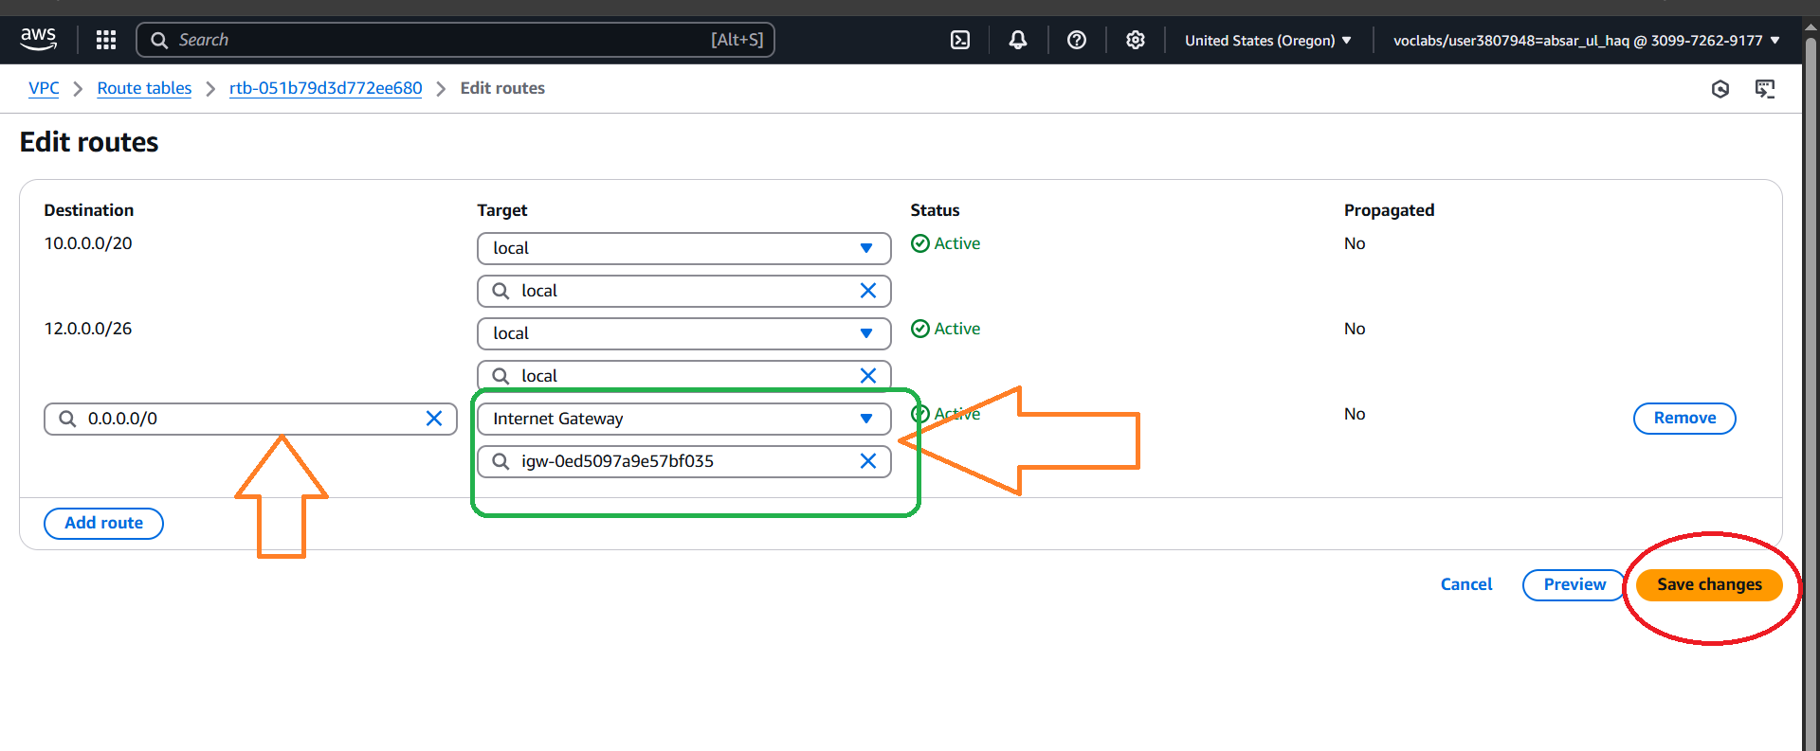Image resolution: width=1820 pixels, height=751 pixels.
Task: Expand target dropdown for 10.0.0.0/20 route
Action: point(683,248)
